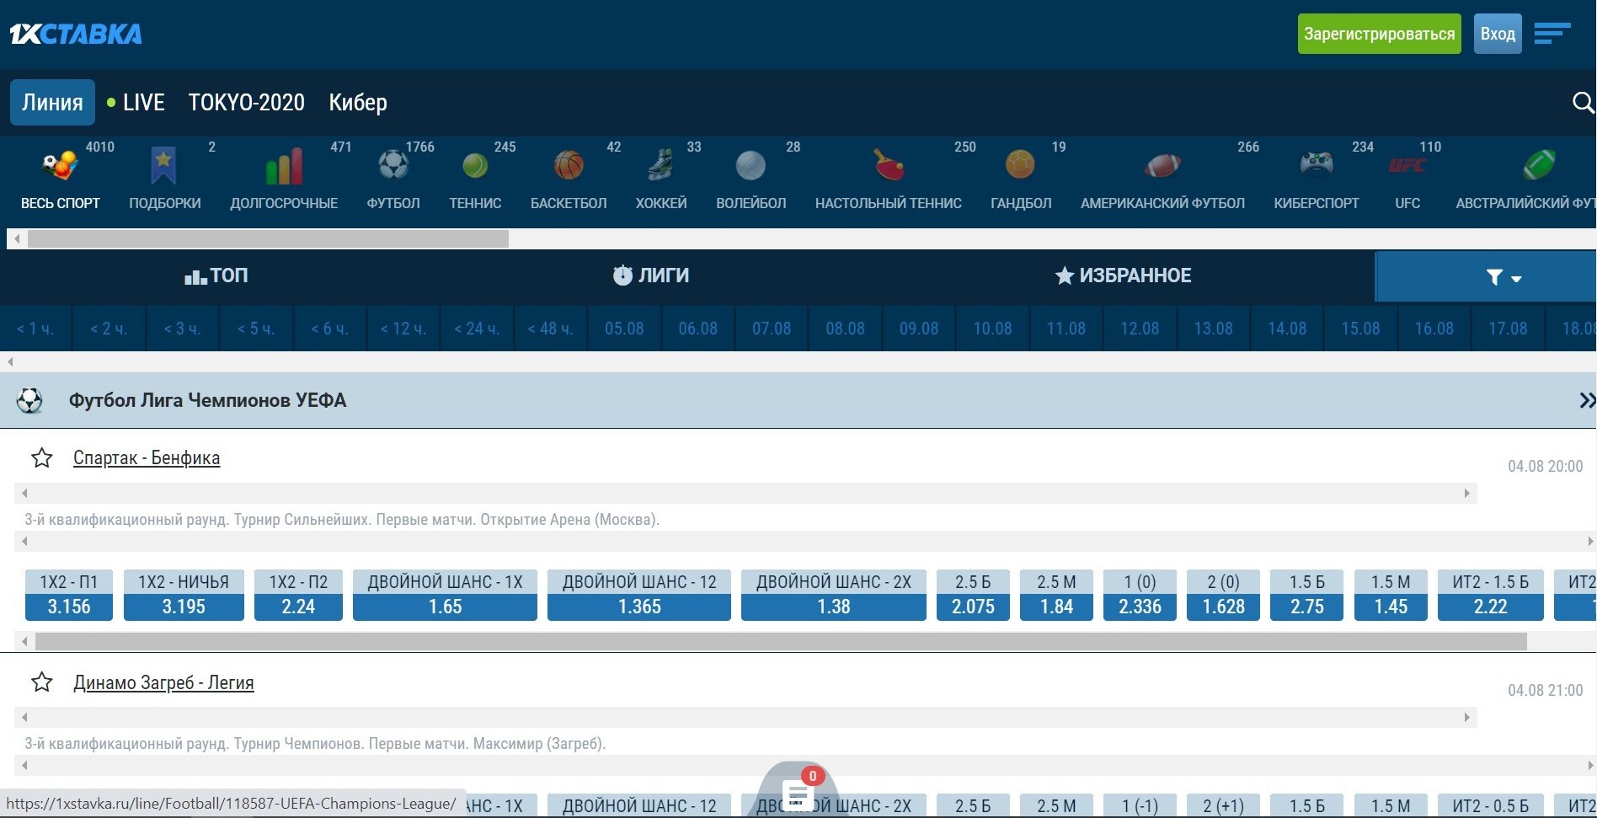Select the Волейбол ball icon
Screen dimensions: 1597x818
[750, 165]
